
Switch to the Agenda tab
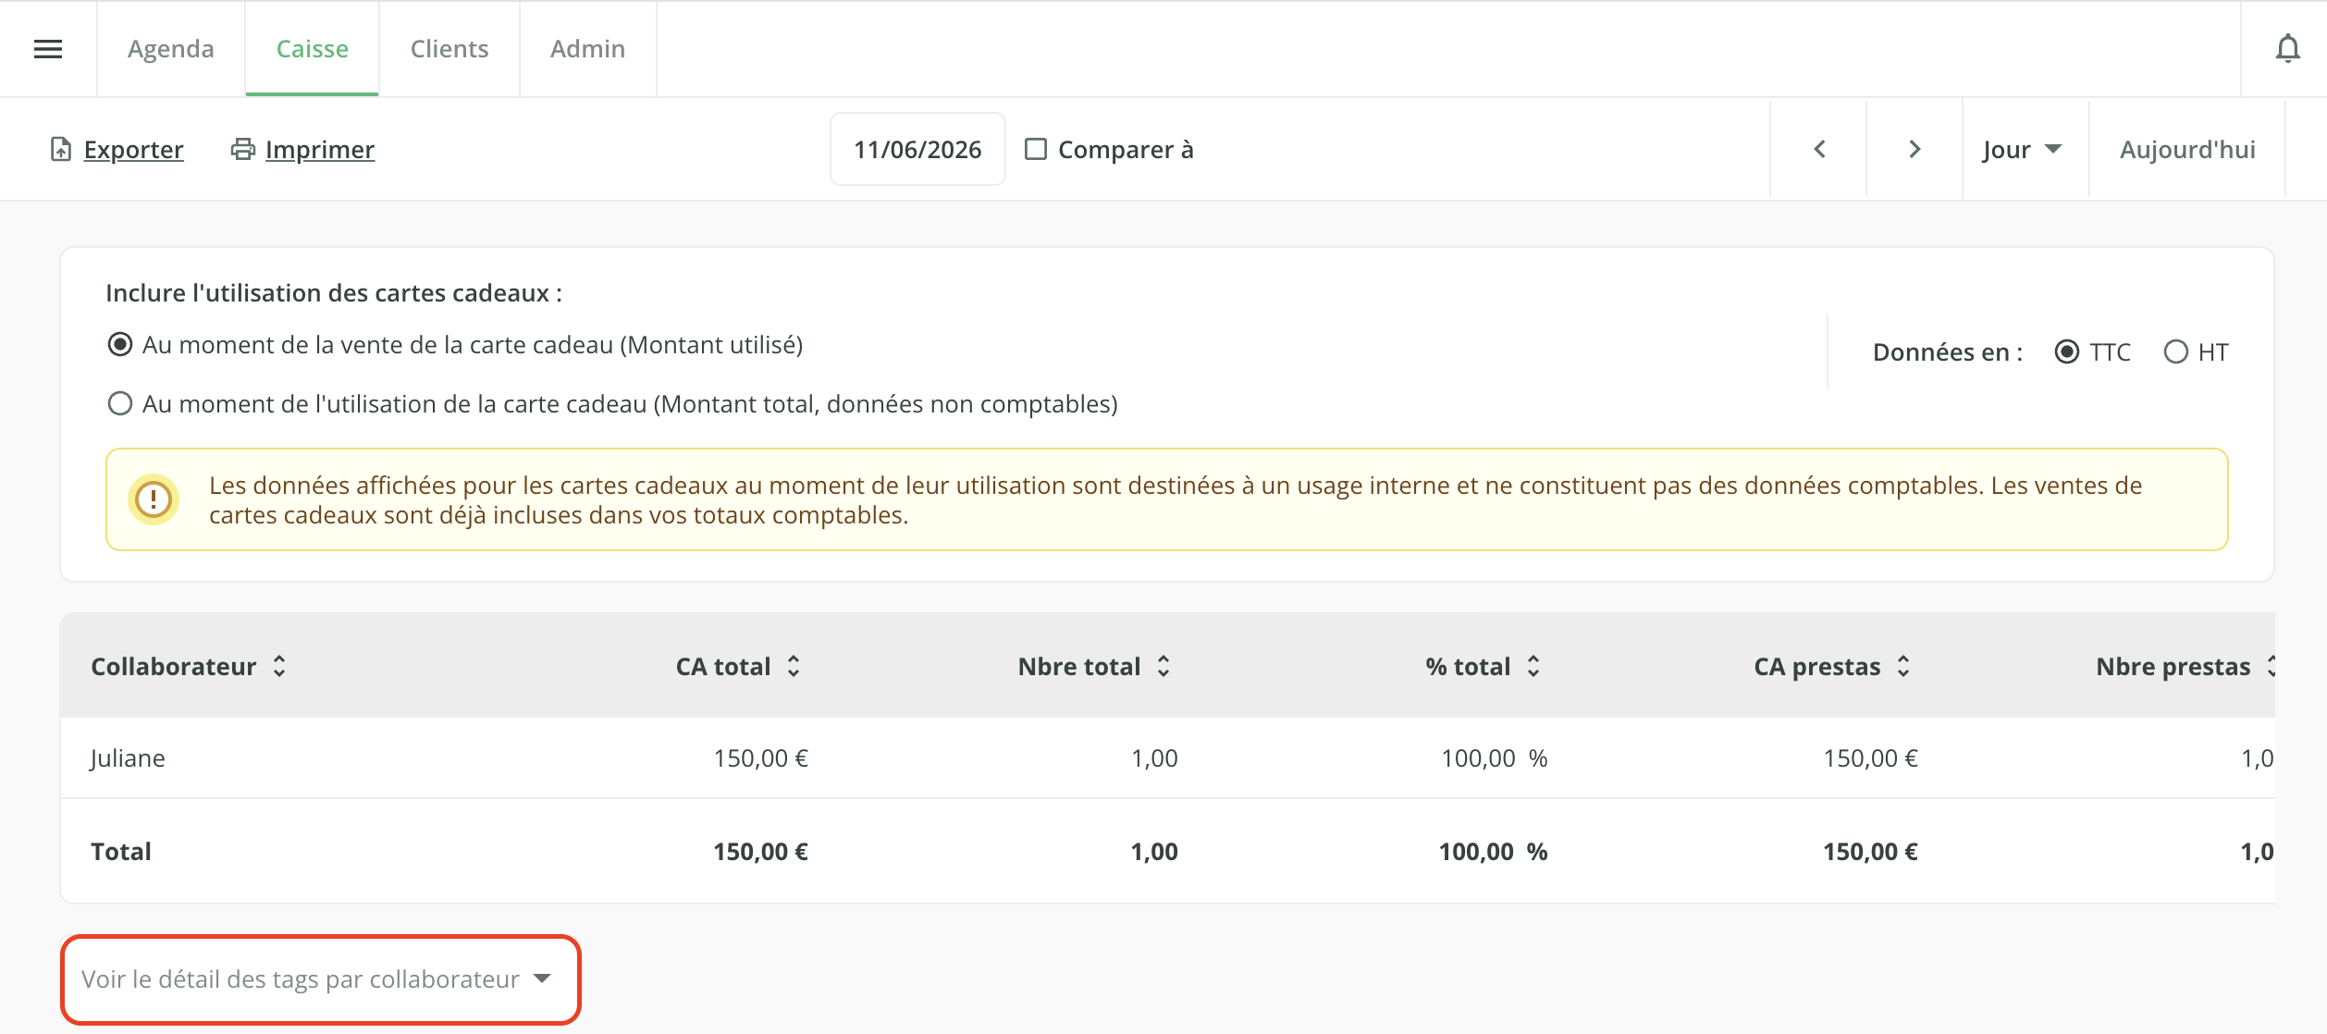[x=171, y=49]
